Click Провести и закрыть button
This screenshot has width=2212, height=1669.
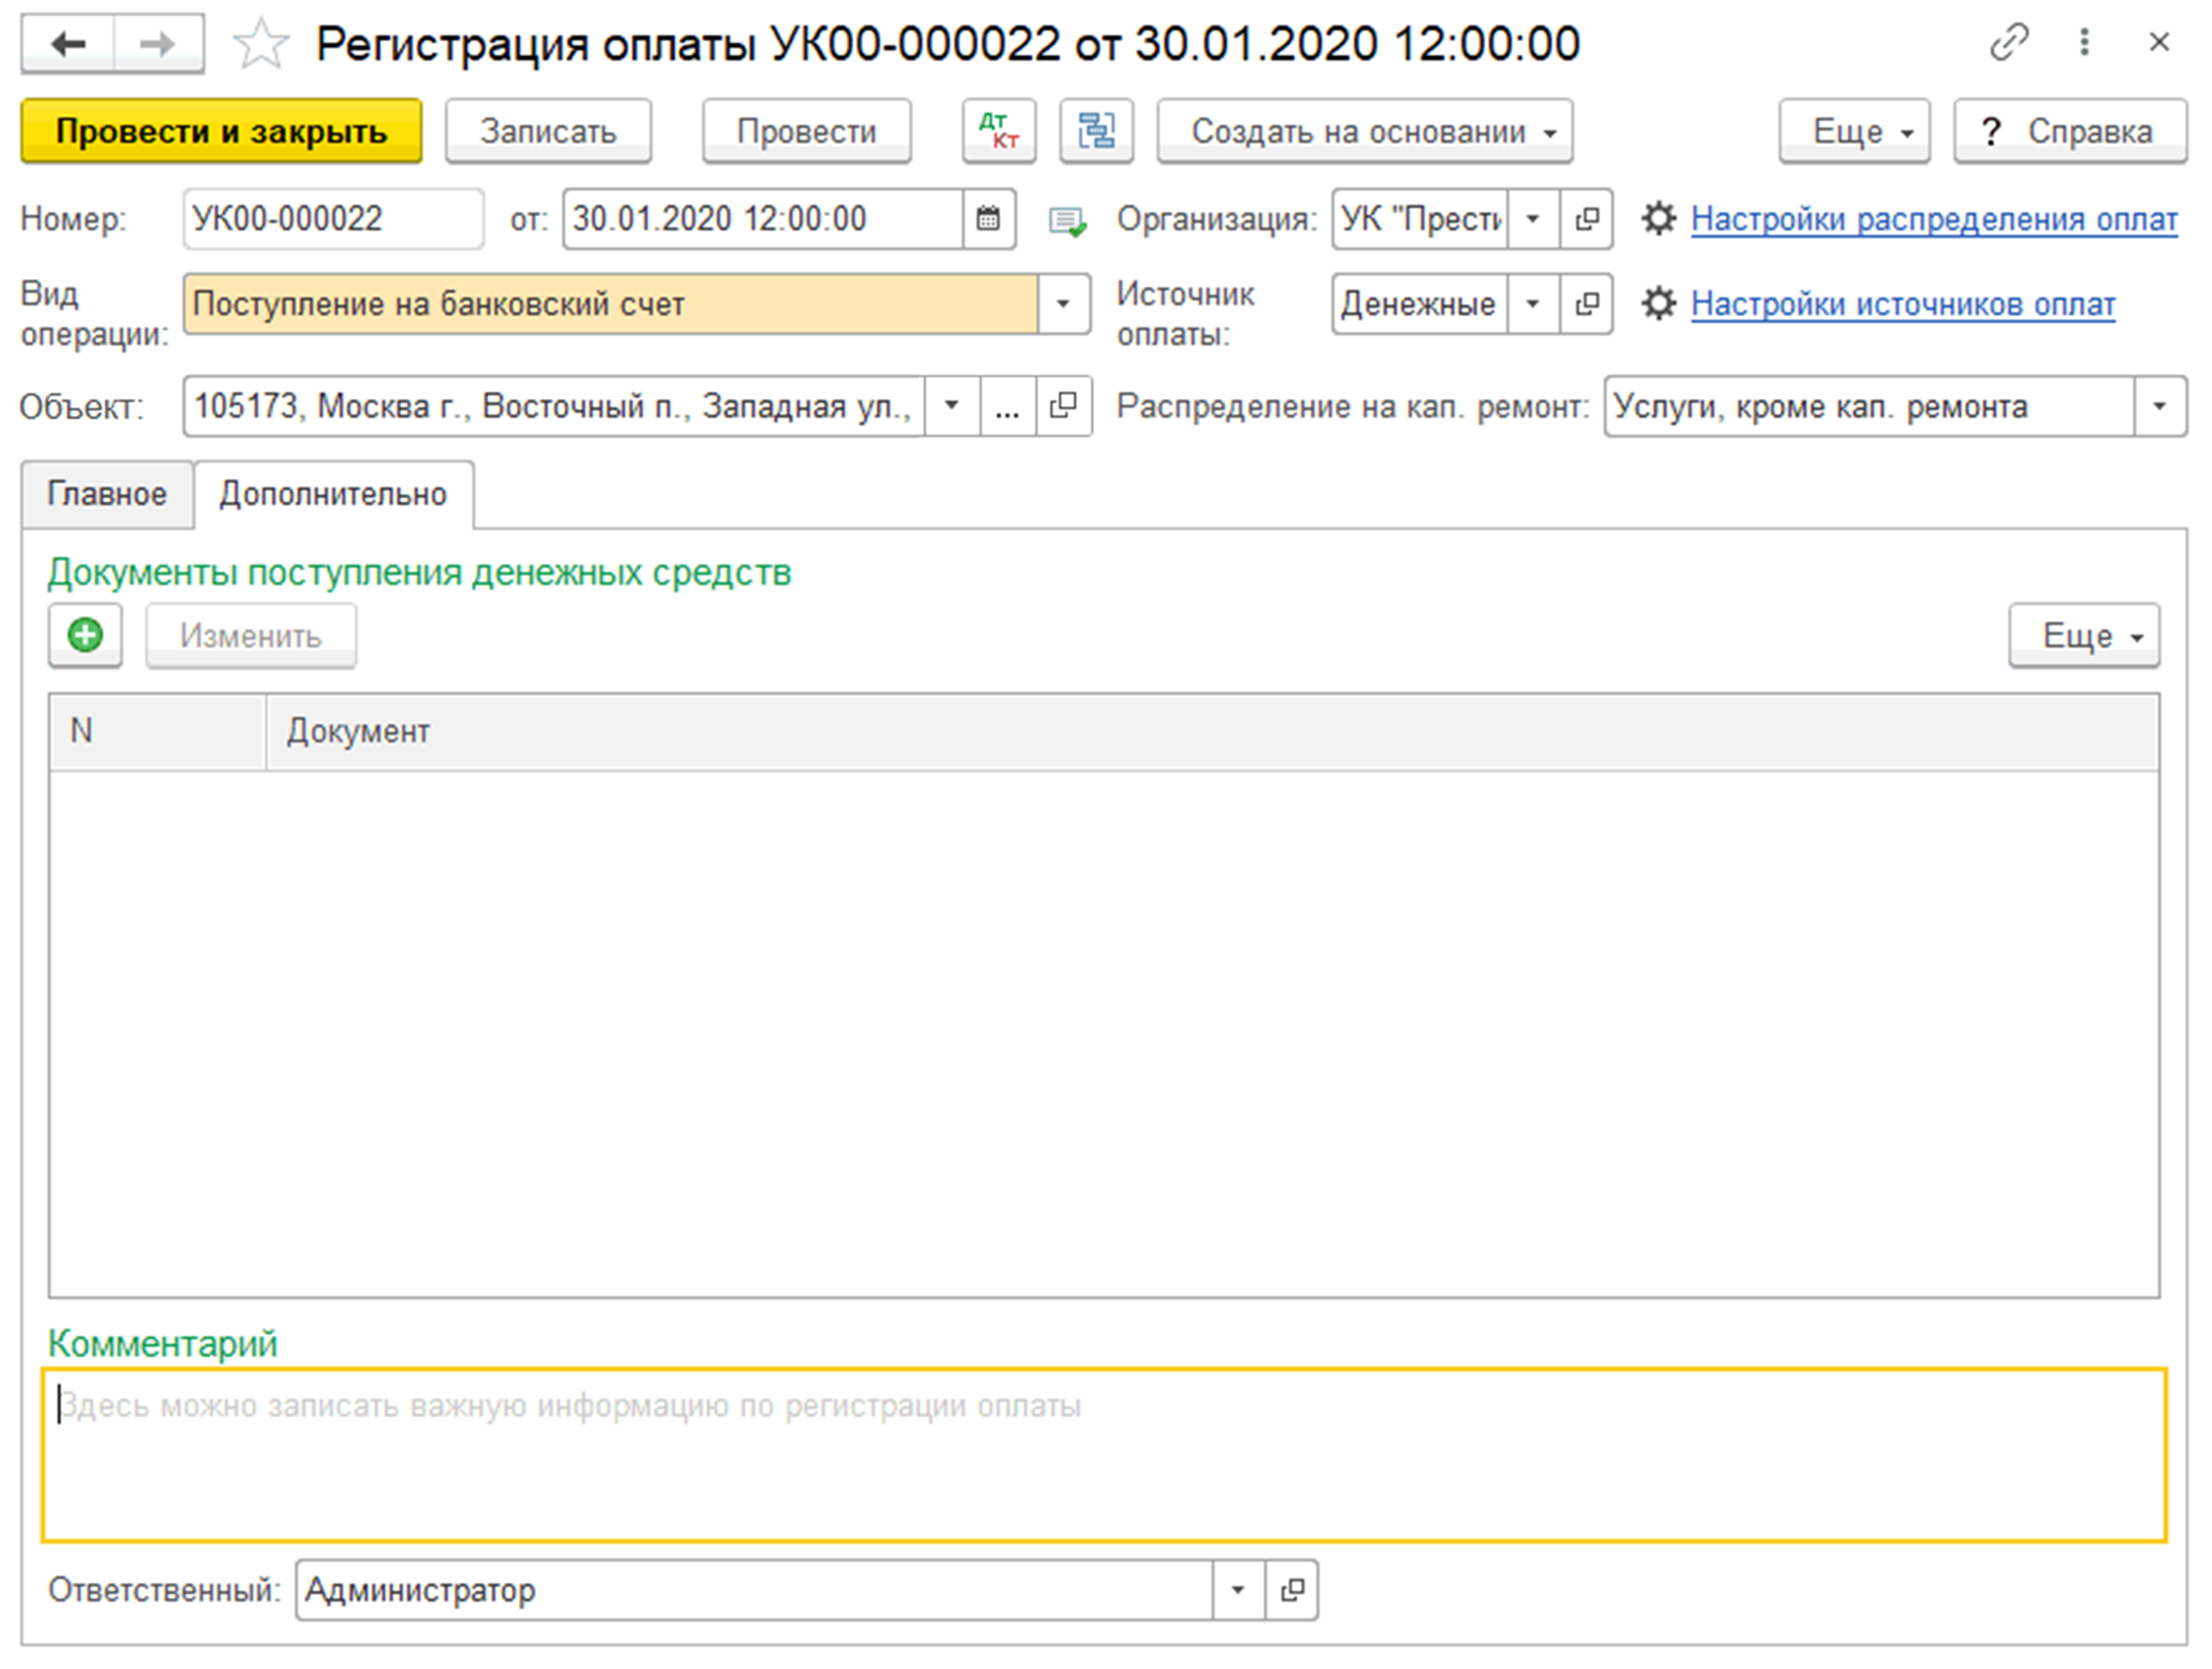tap(221, 131)
